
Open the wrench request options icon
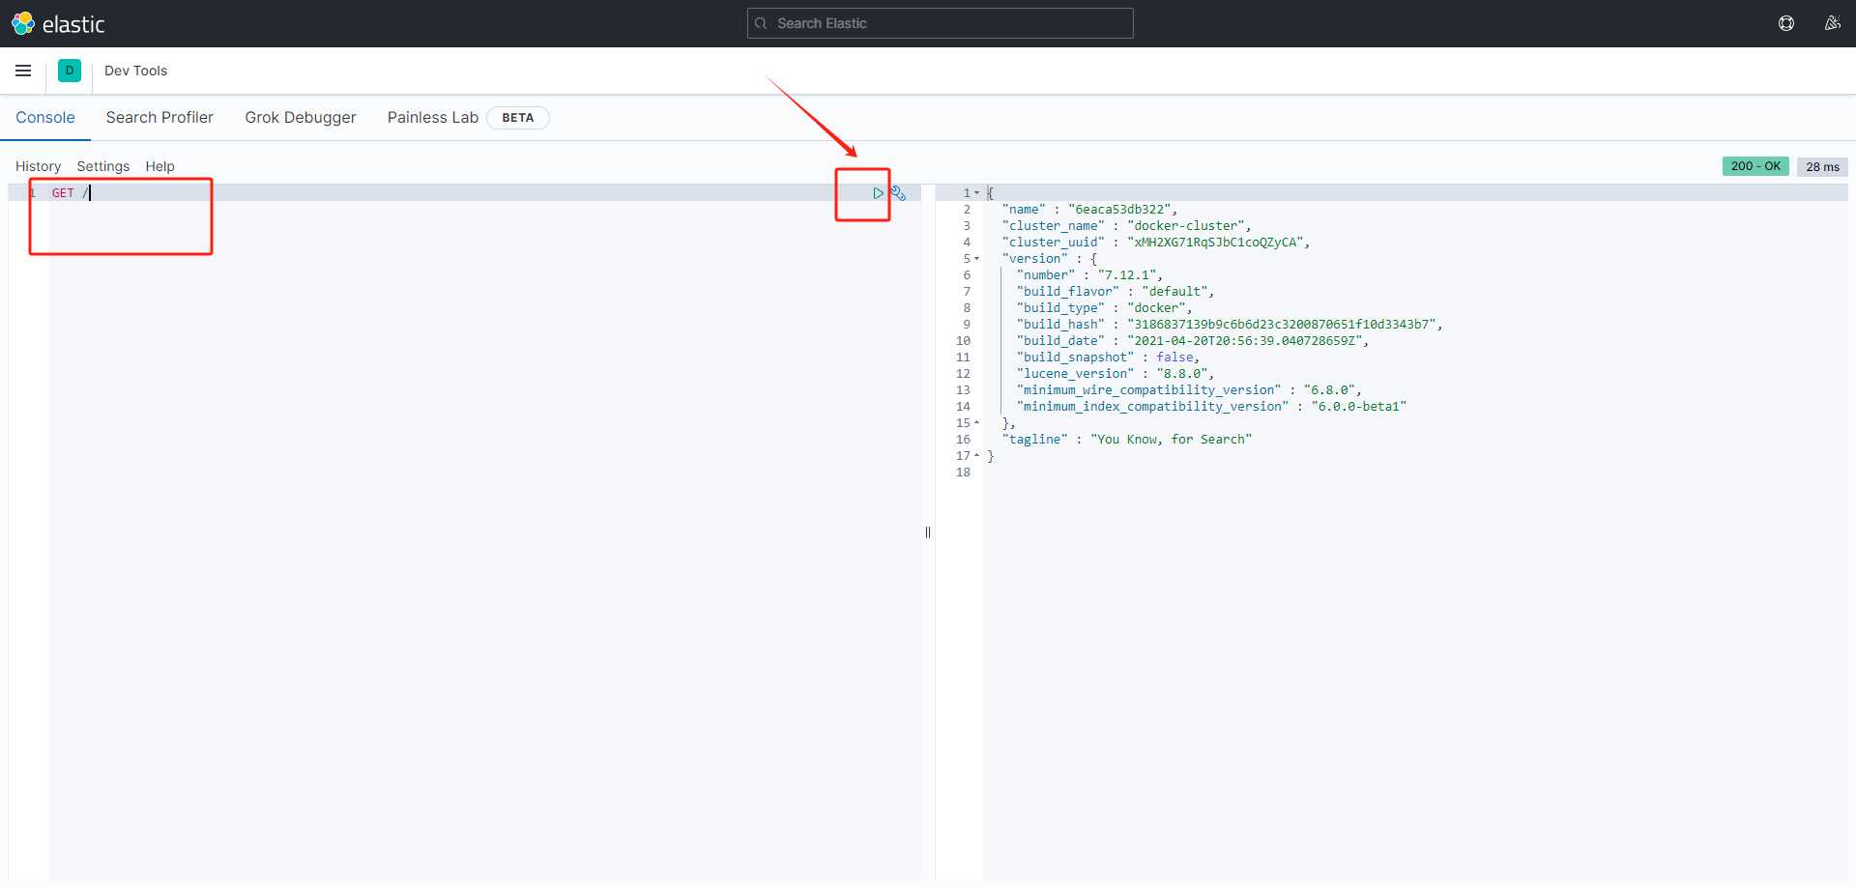pyautogui.click(x=898, y=193)
